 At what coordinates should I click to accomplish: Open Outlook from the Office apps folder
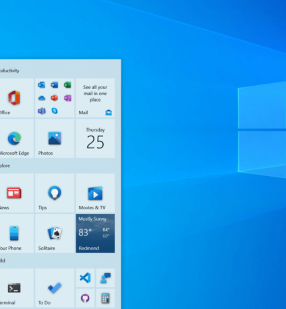(x=41, y=85)
